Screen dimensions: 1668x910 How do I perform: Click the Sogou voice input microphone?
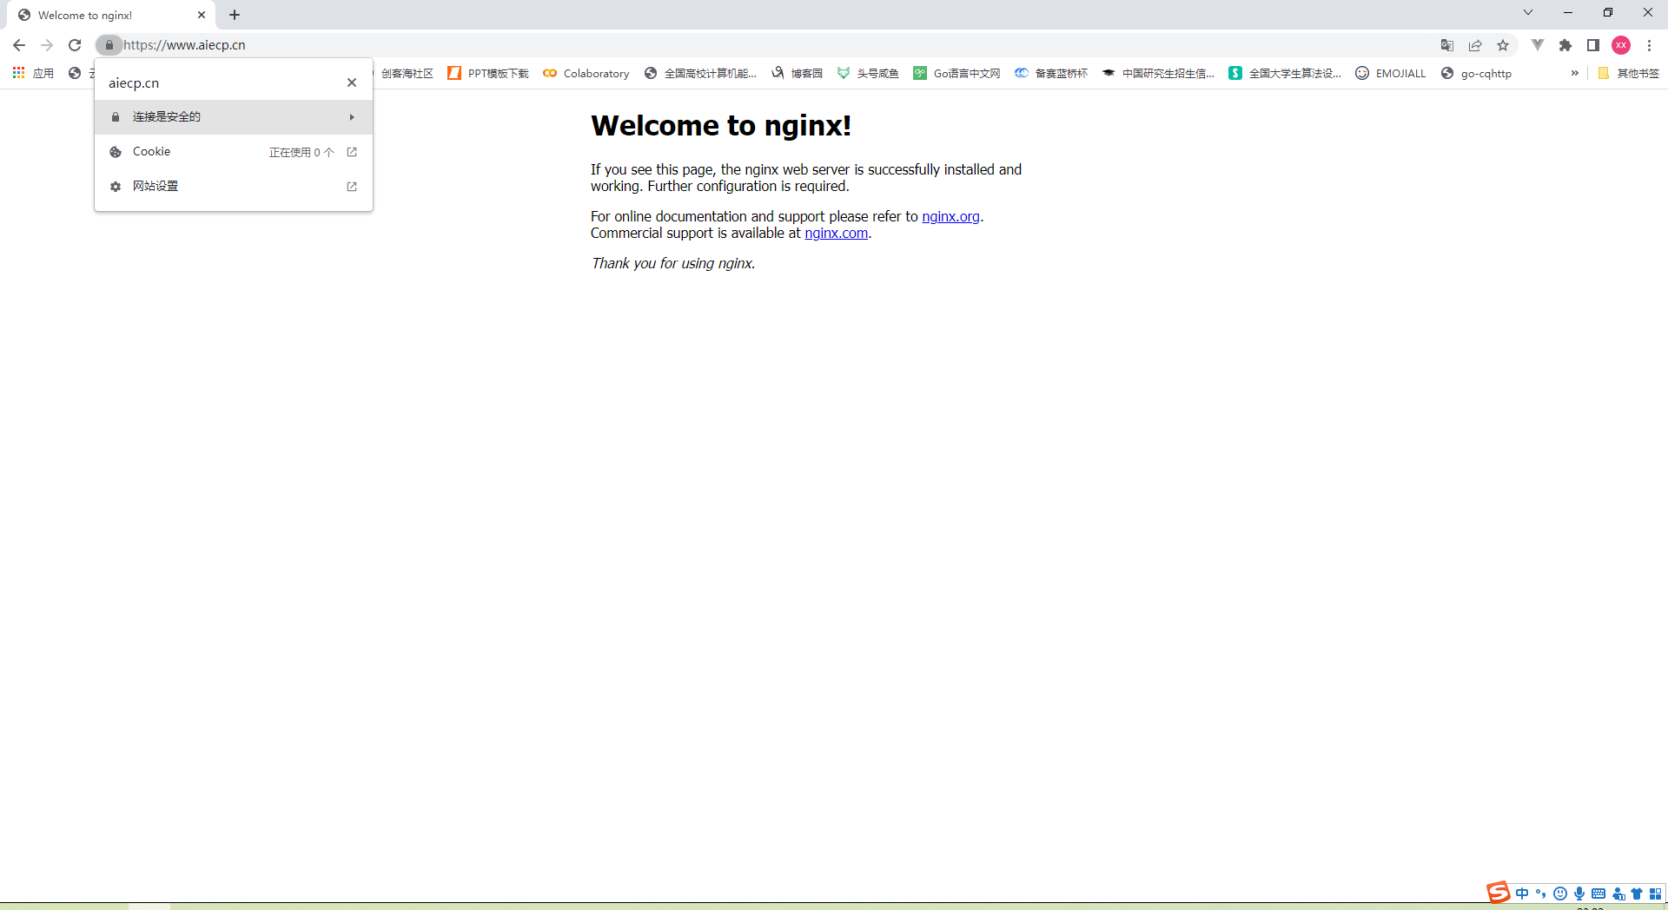(1579, 894)
